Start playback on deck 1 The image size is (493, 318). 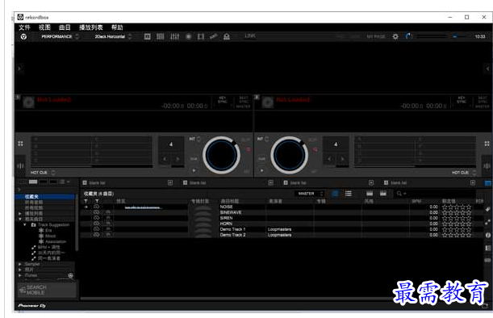coord(194,170)
